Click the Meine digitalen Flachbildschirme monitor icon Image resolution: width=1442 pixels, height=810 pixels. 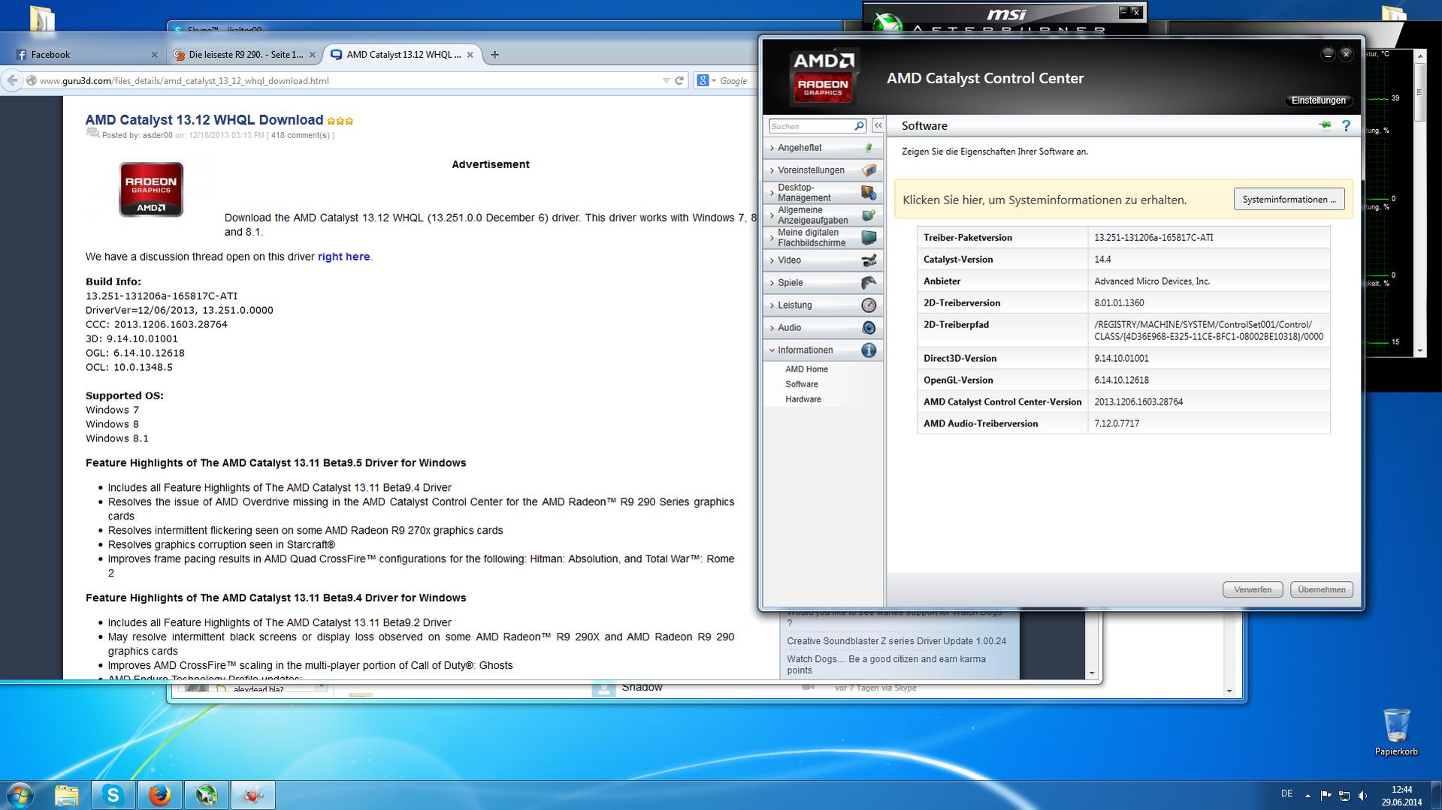(x=869, y=238)
